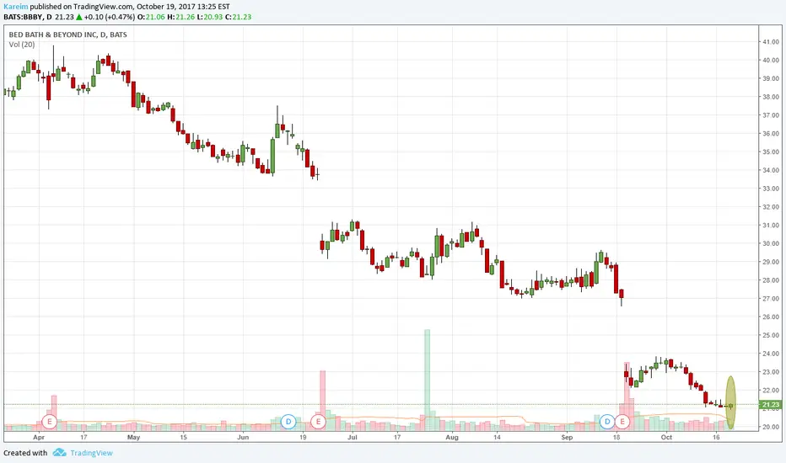
Task: Click the 19 date label after Jun
Action: [x=303, y=438]
